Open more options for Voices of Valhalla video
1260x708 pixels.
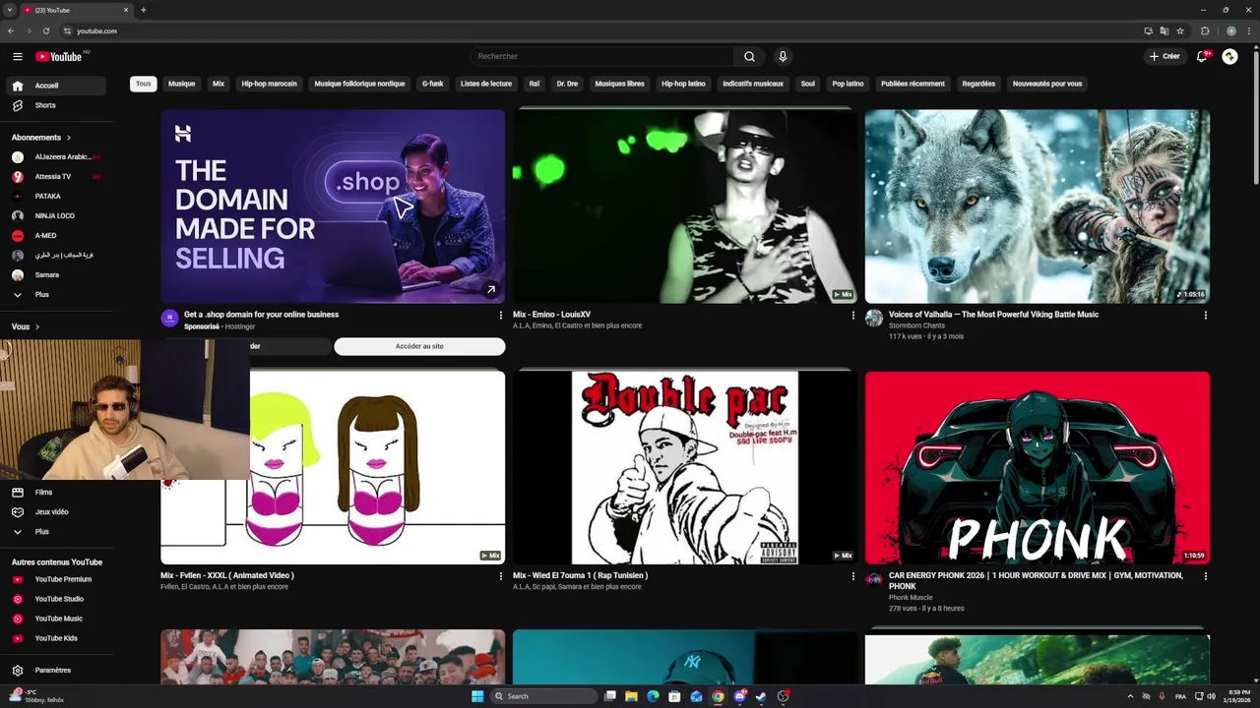[1205, 316]
